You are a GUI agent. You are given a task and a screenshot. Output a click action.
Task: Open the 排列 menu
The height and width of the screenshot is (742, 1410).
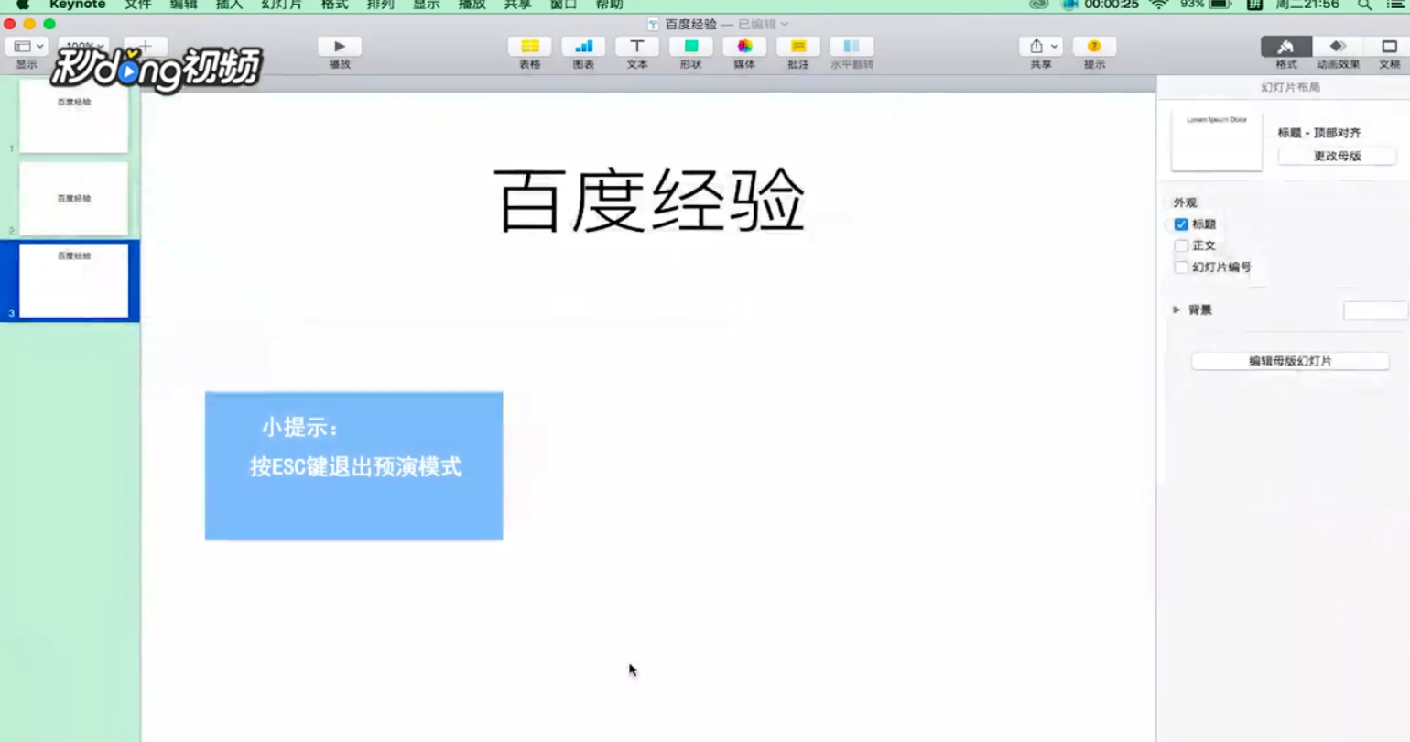pos(380,5)
